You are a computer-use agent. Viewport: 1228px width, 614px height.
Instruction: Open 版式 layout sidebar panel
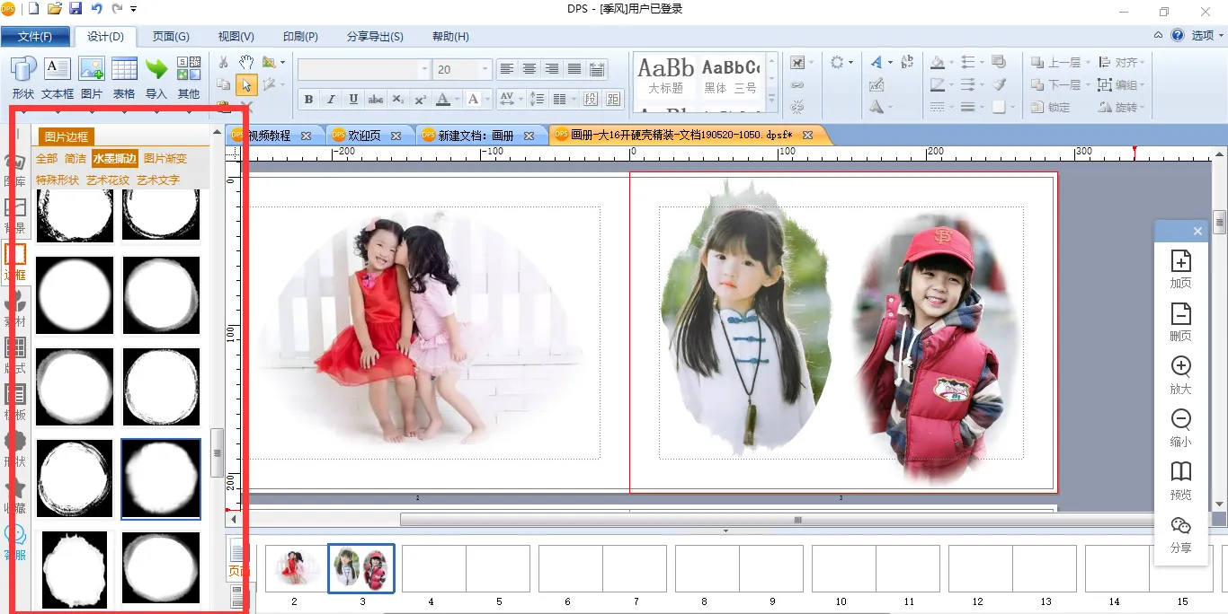pyautogui.click(x=15, y=356)
